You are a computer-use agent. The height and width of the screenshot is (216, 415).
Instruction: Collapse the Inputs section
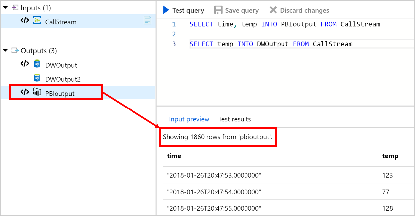coord(6,7)
